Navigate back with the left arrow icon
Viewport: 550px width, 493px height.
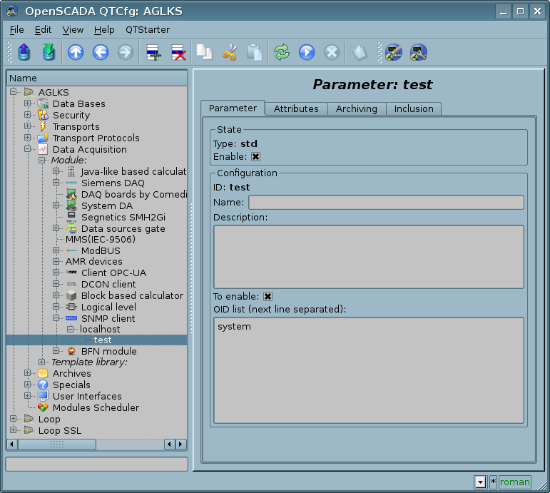tap(101, 52)
